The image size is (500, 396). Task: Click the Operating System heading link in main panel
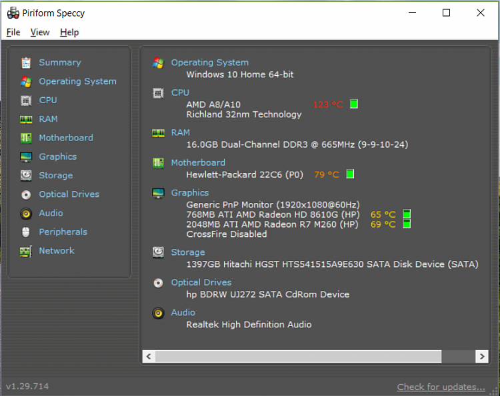pos(210,63)
